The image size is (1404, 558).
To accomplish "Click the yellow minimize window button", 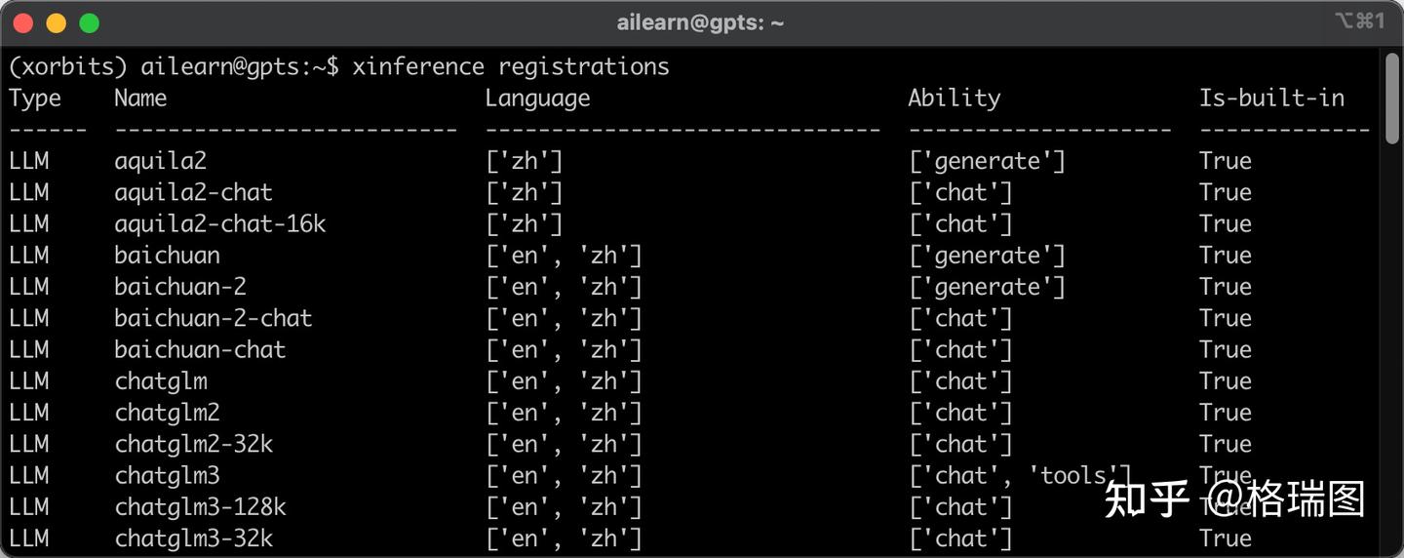I will pos(57,22).
